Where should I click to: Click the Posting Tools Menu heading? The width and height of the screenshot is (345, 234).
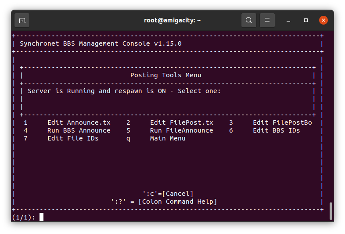pos(165,75)
